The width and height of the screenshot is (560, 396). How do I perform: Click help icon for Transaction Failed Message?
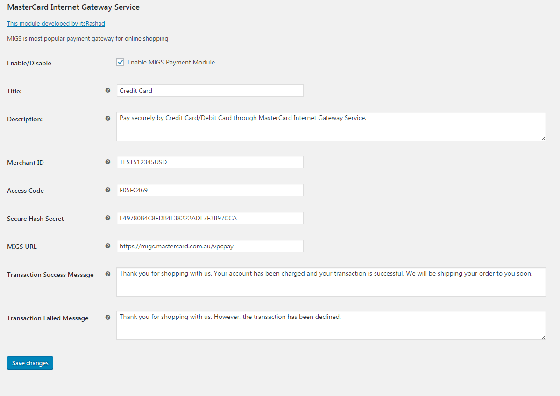click(108, 318)
